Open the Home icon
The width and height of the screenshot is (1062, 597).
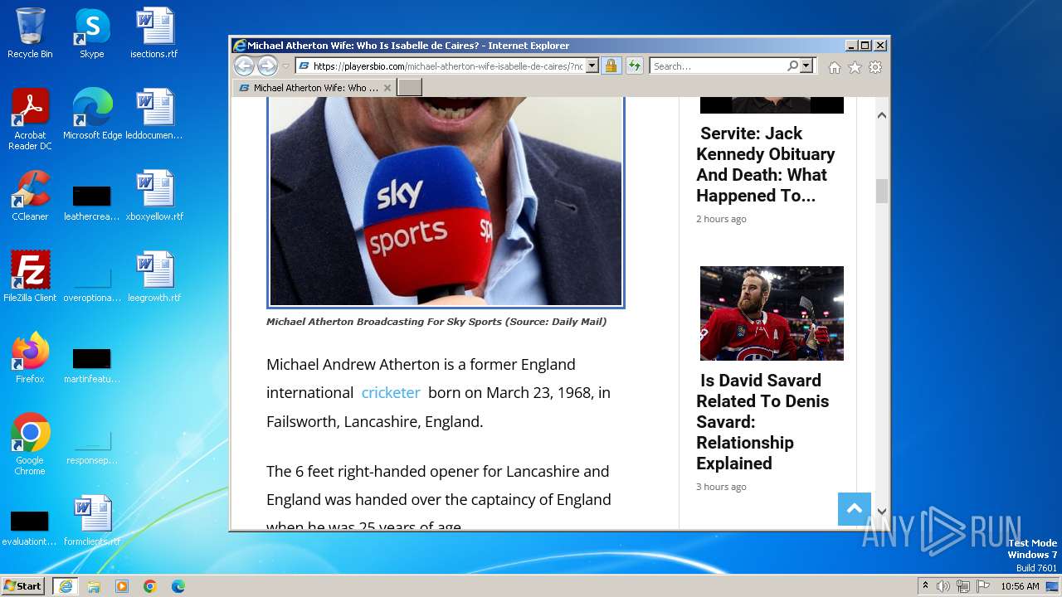(835, 67)
